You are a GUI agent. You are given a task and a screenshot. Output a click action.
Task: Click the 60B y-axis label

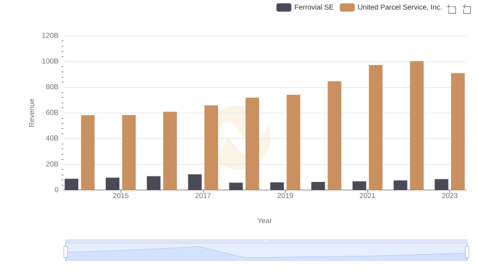[x=52, y=113]
